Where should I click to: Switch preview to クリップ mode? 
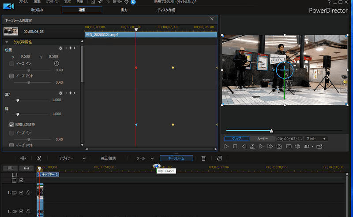pos(237,139)
